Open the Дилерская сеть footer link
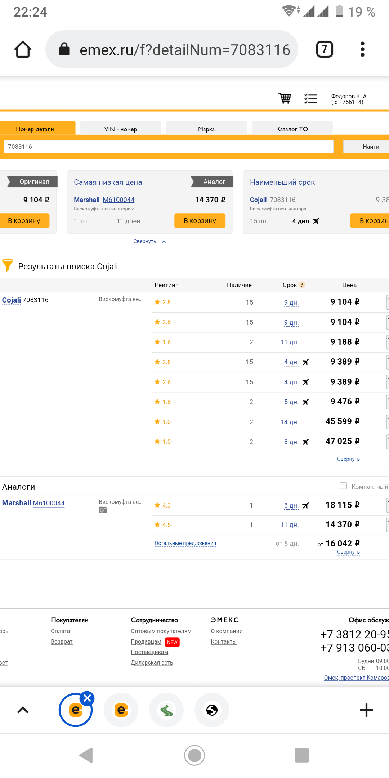Image resolution: width=389 pixels, height=778 pixels. pyautogui.click(x=152, y=663)
